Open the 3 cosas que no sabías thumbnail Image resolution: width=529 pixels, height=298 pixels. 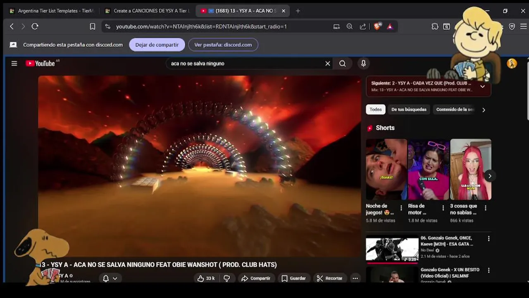pos(471,169)
